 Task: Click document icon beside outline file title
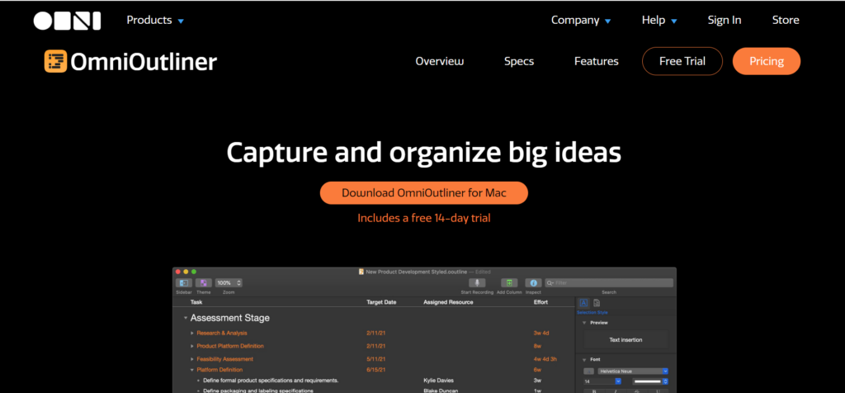pyautogui.click(x=361, y=272)
